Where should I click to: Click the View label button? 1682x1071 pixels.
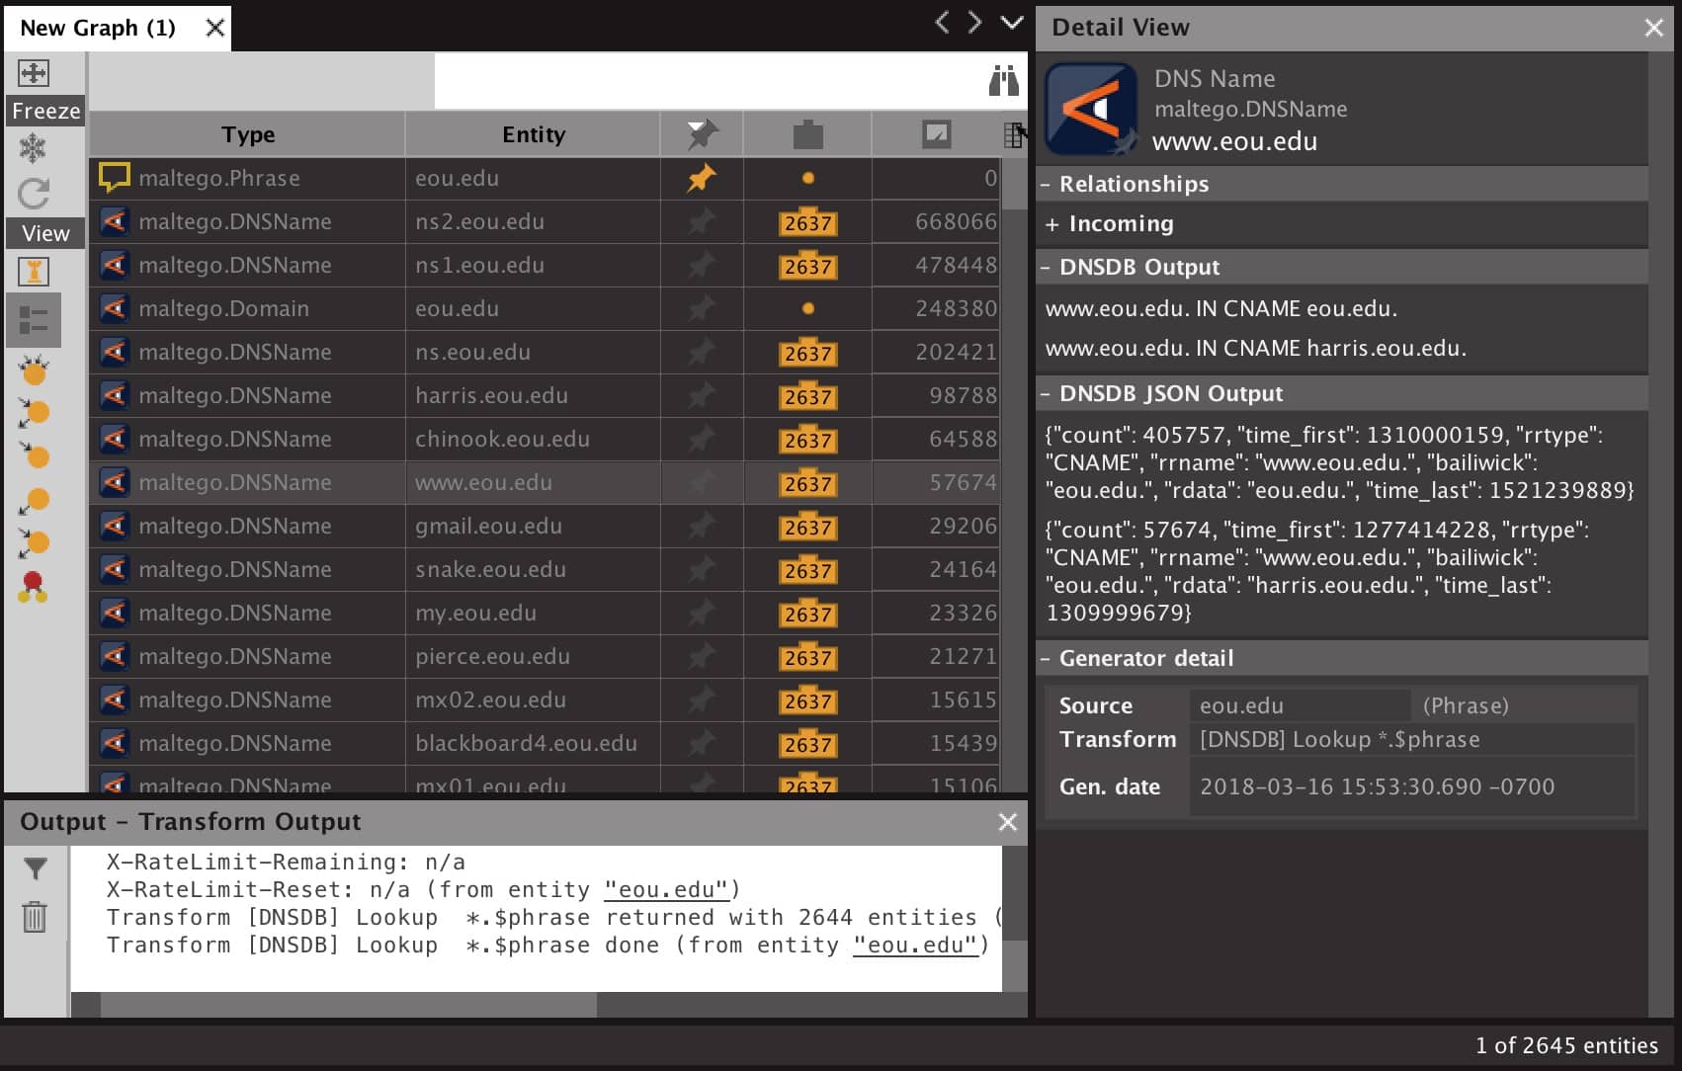45,233
